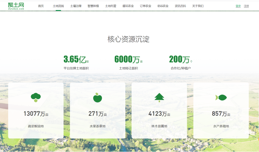This screenshot has width=259, height=152.
Task: Click the 聚土网 Jutubao logo
Action: 16,6
